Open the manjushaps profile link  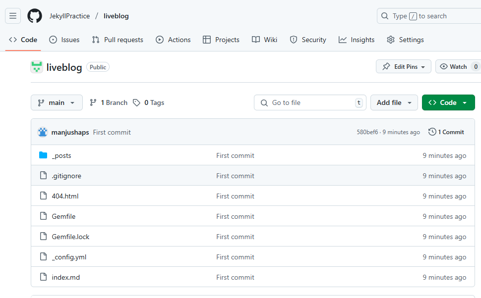click(70, 132)
